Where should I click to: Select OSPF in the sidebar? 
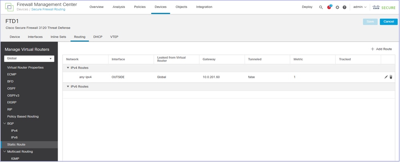(x=12, y=89)
